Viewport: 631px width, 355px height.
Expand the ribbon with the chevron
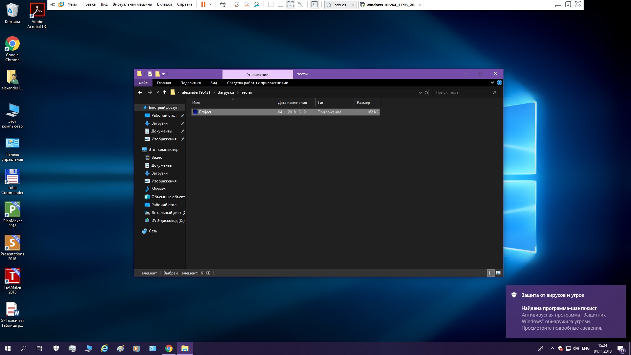pyautogui.click(x=492, y=83)
